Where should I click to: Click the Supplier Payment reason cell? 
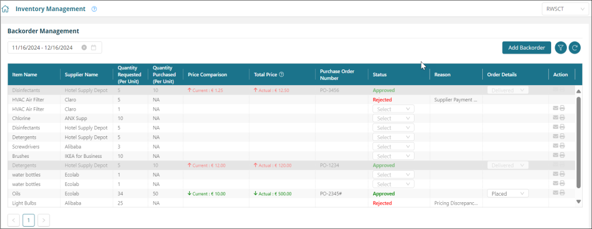point(456,100)
